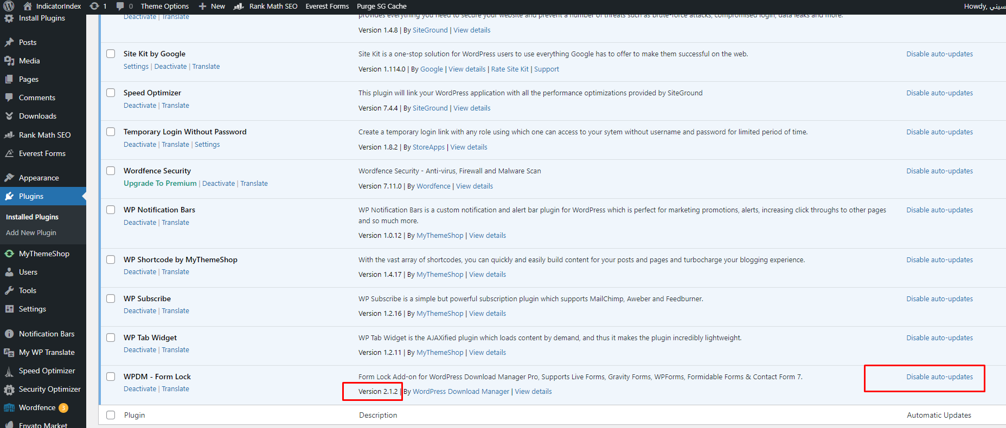Open the New content menu in admin bar
Viewport: 1006px width, 428px height.
[x=212, y=6]
